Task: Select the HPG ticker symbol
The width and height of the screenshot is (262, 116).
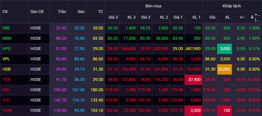Action: tap(6, 49)
